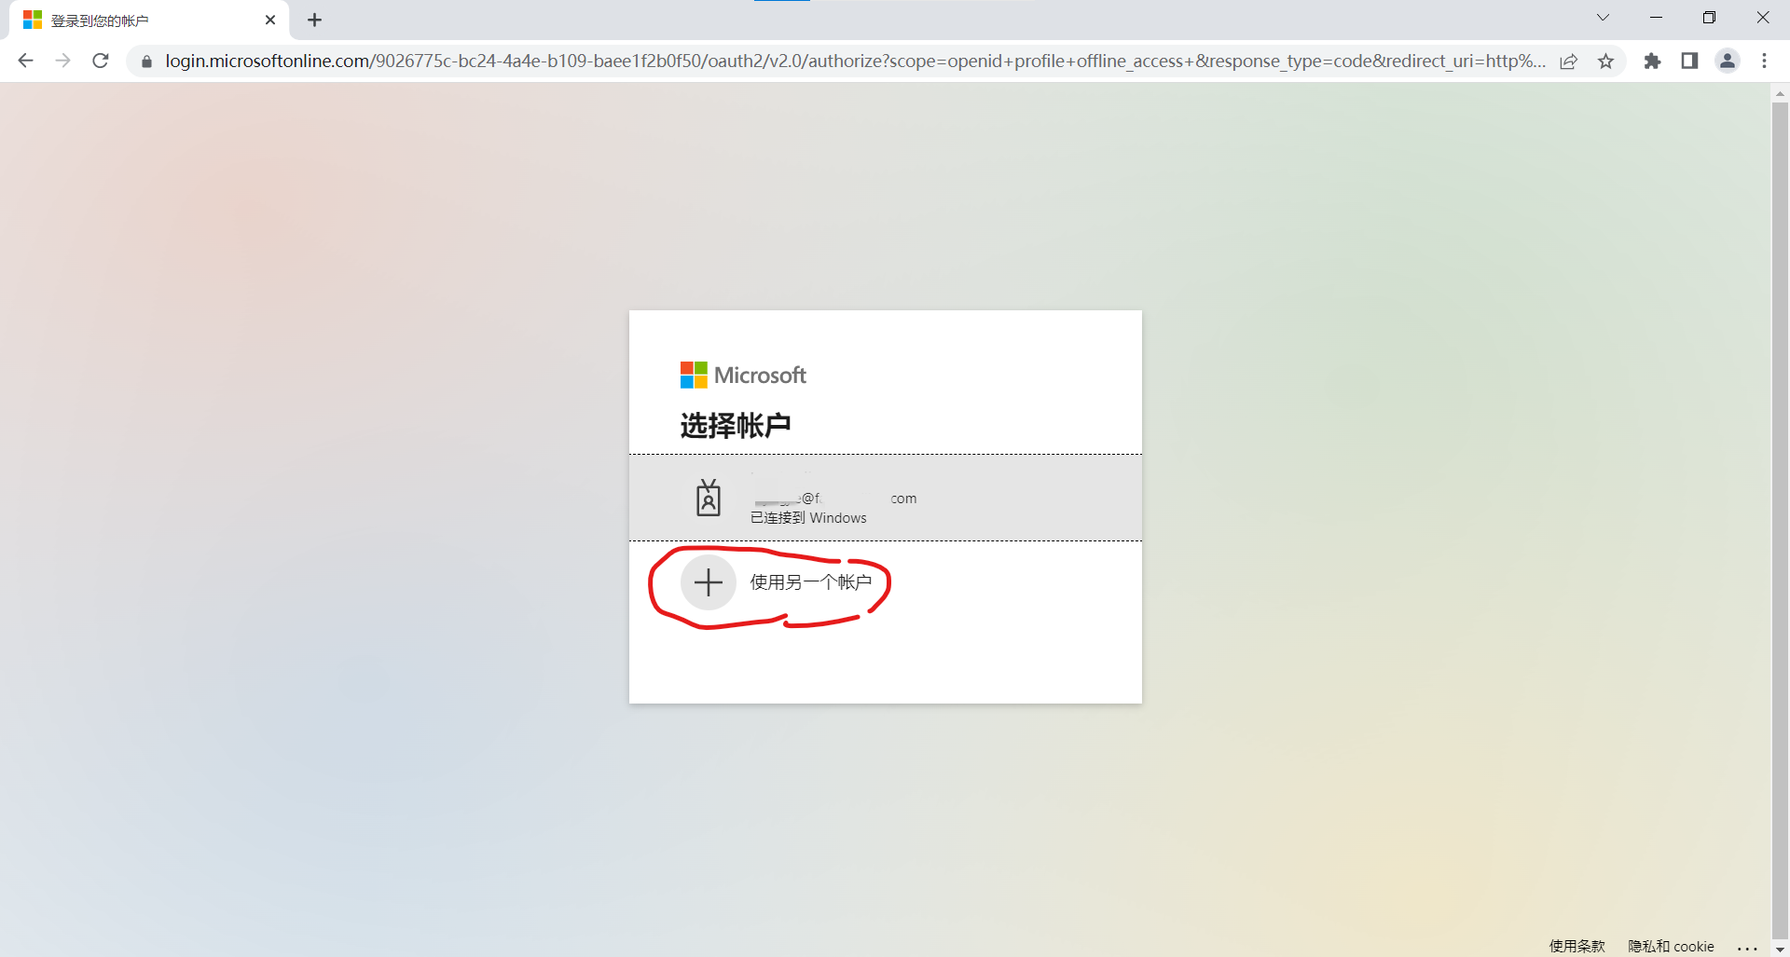This screenshot has height=957, width=1790.
Task: Restore down the browser window
Action: tap(1709, 18)
